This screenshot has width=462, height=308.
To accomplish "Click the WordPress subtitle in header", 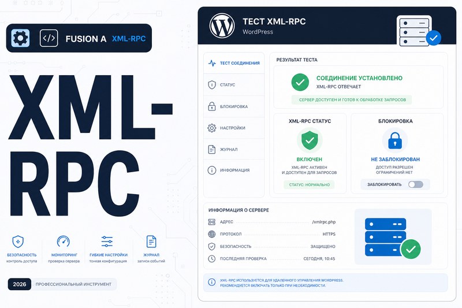I will (x=258, y=32).
